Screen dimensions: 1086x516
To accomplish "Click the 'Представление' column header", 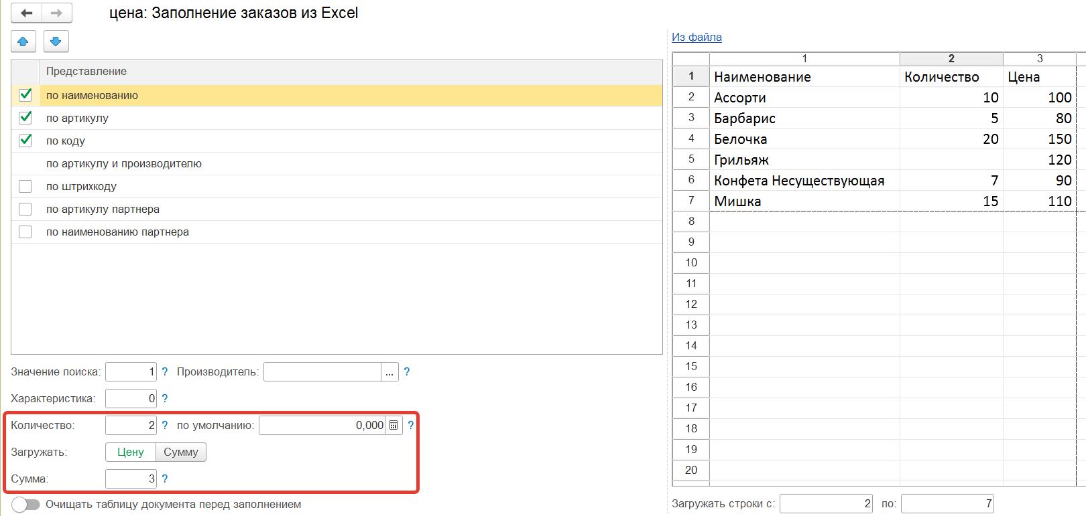I will point(351,72).
